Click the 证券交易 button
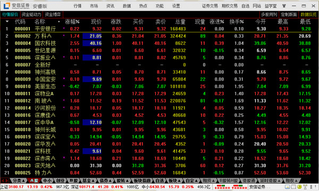This screenshot has height=191, width=319. coord(210,6)
